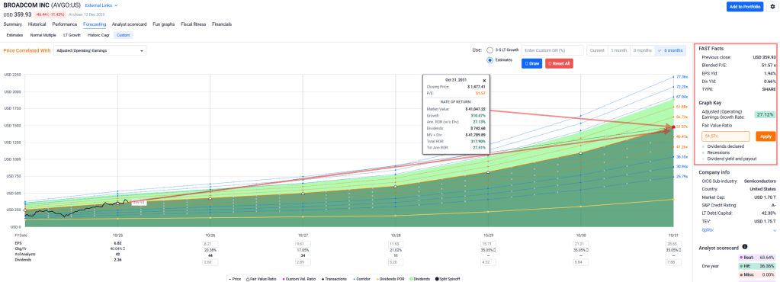
Task: Click the Market Cap USD 1.70 T value
Action: pos(765,197)
